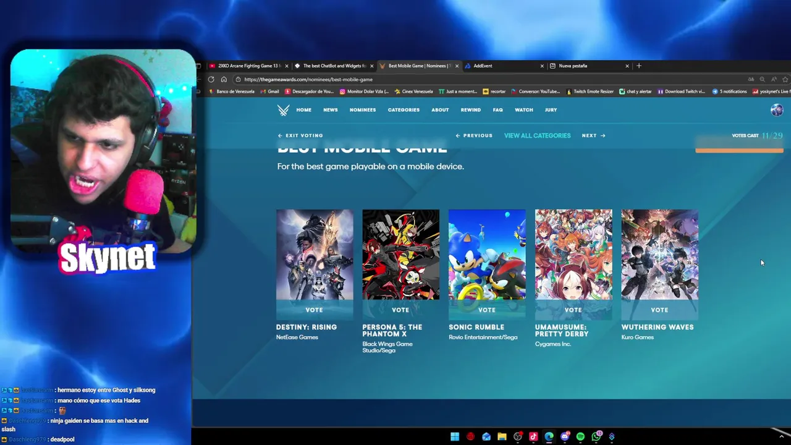Image resolution: width=791 pixels, height=445 pixels.
Task: Open Outlook mail taskbar icon
Action: (486, 437)
